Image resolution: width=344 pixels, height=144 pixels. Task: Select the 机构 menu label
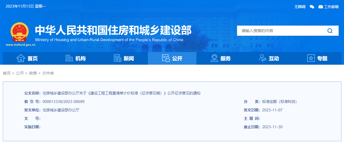coord(80,58)
